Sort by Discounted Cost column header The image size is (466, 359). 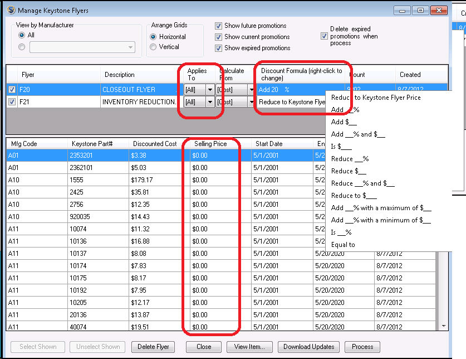click(155, 144)
